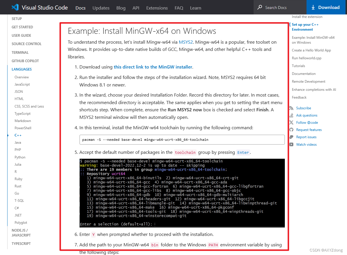Click the YouTube Watch videos icon
The height and width of the screenshot is (255, 347).
click(291, 145)
